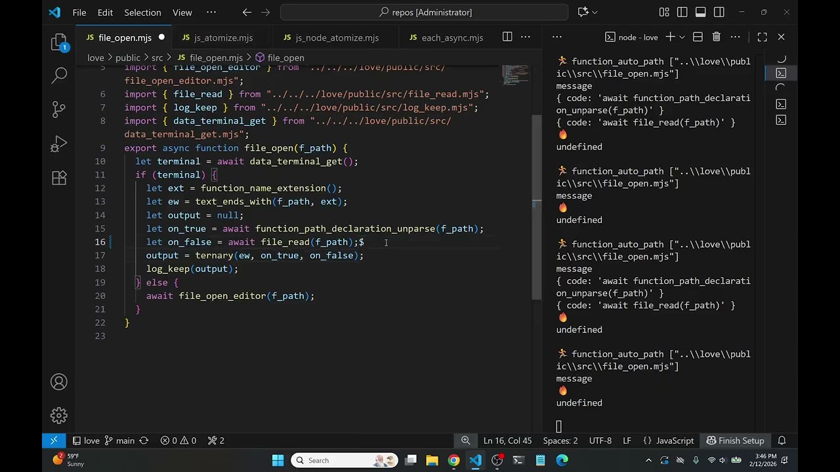Click the remote window indicator in status bar
The image size is (840, 472).
pos(54,441)
